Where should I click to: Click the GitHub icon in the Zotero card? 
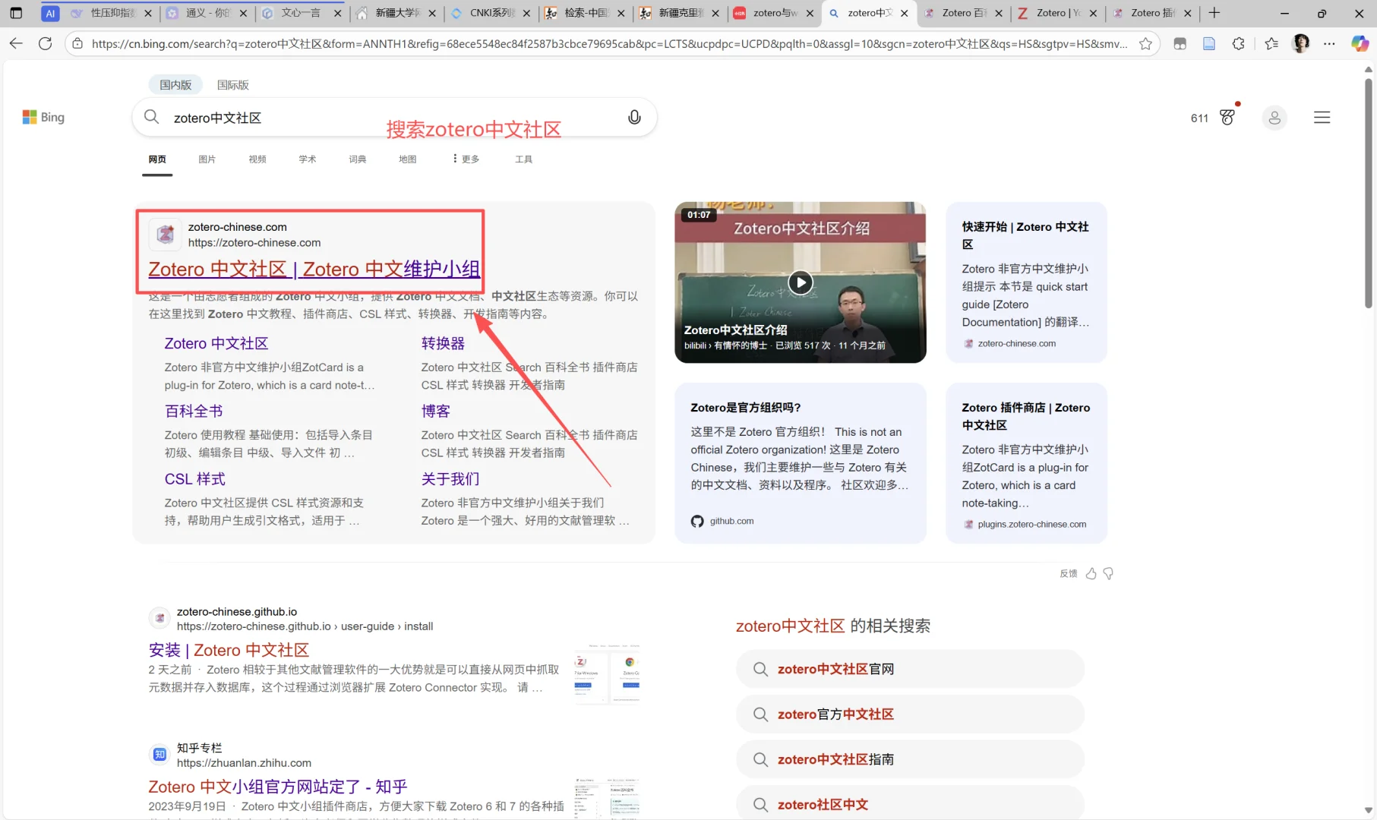point(697,521)
